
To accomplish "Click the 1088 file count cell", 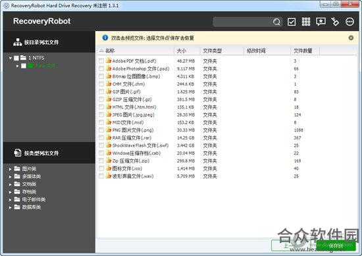I will pyautogui.click(x=298, y=130).
